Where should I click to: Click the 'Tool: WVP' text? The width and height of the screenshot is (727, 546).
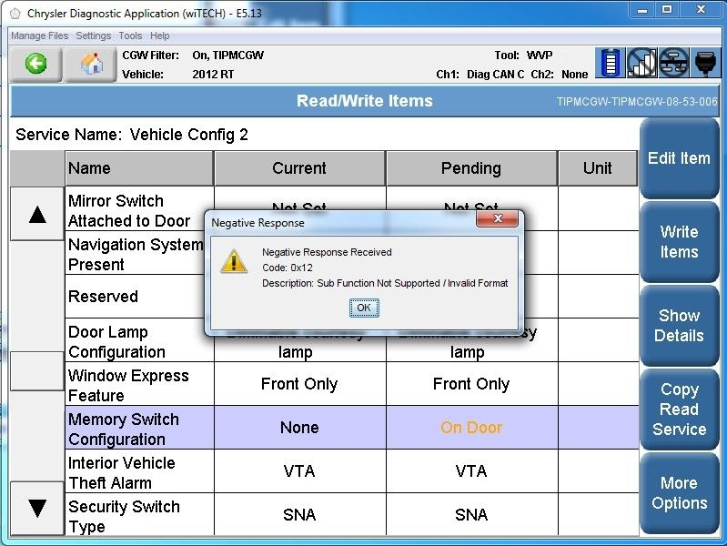[x=523, y=56]
